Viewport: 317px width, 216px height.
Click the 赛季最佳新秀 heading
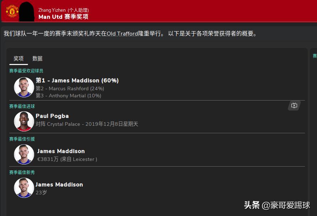click(22, 172)
